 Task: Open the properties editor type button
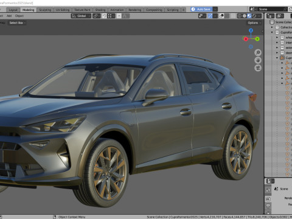click(x=270, y=181)
